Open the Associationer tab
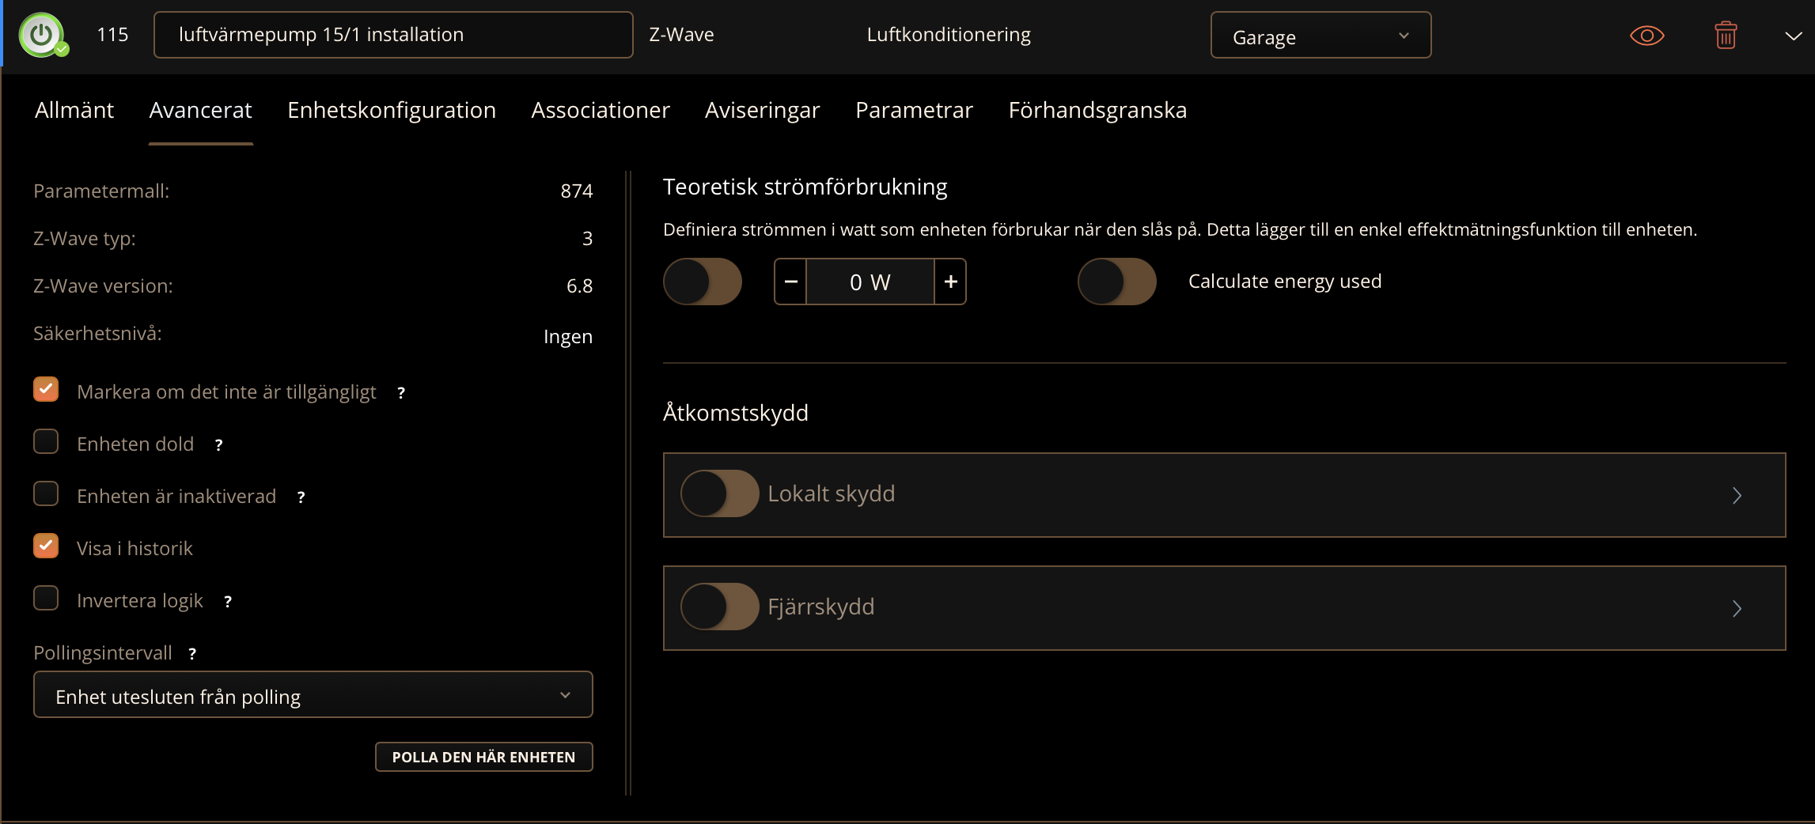Image resolution: width=1815 pixels, height=824 pixels. 600,110
